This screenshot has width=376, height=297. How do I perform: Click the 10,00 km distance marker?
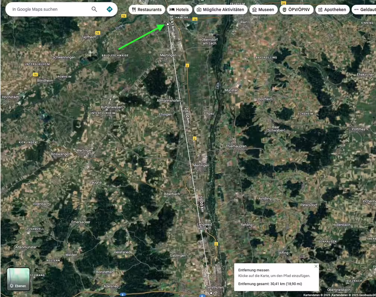tap(201, 204)
